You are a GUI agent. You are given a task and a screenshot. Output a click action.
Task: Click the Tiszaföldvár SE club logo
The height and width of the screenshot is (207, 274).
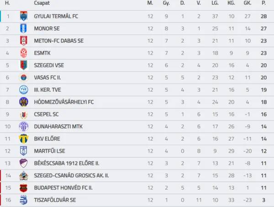point(24,200)
